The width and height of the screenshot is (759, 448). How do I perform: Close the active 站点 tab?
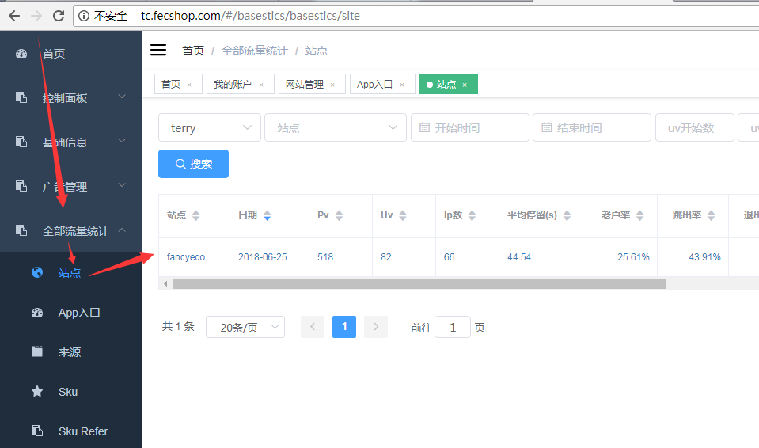click(x=465, y=85)
